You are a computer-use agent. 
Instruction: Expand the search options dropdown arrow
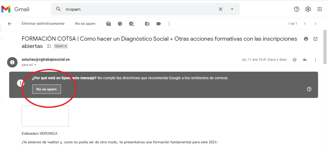tap(232, 9)
